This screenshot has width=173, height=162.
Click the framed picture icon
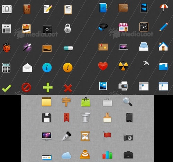coord(47,48)
